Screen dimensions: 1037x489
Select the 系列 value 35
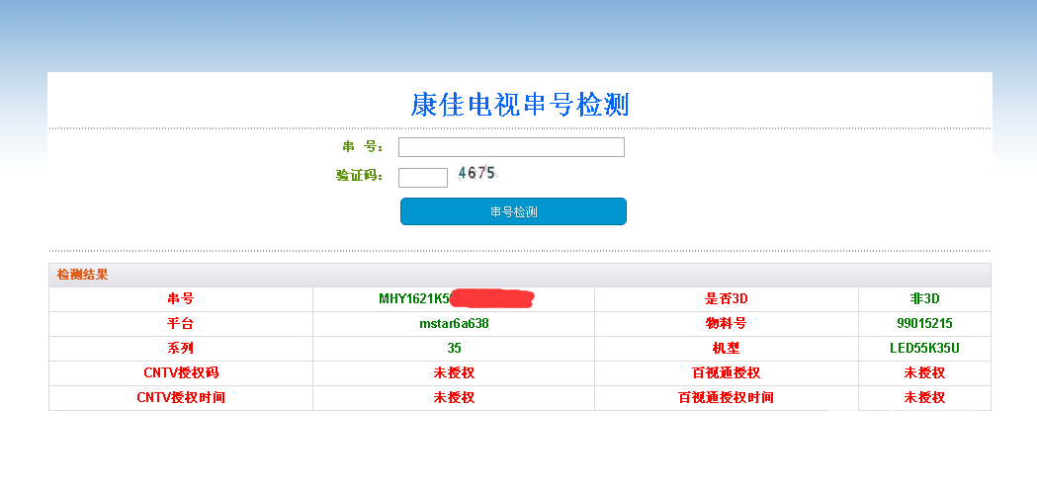coord(454,349)
